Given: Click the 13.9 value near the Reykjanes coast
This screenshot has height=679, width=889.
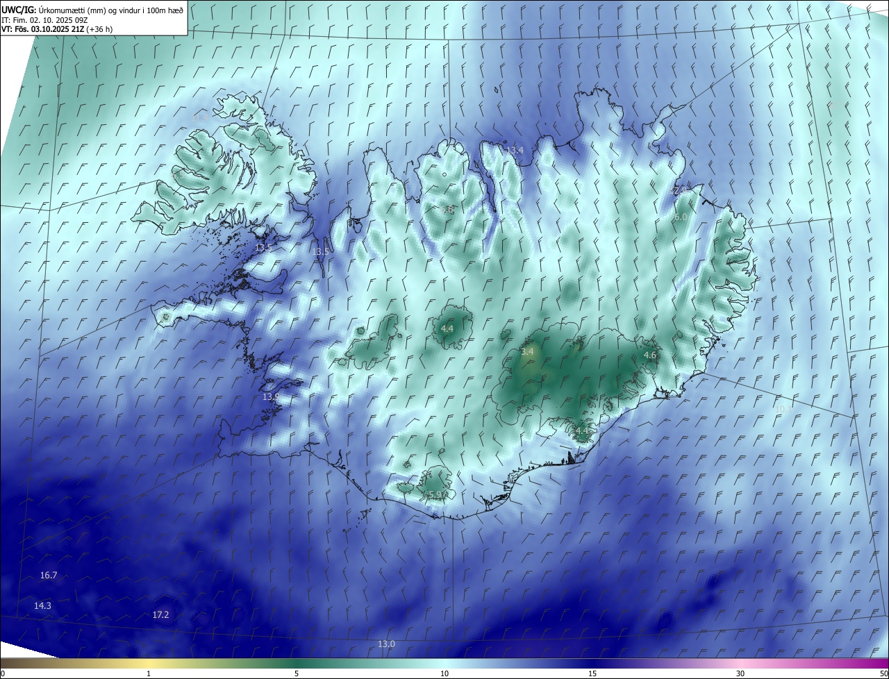Looking at the screenshot, I should point(271,397).
